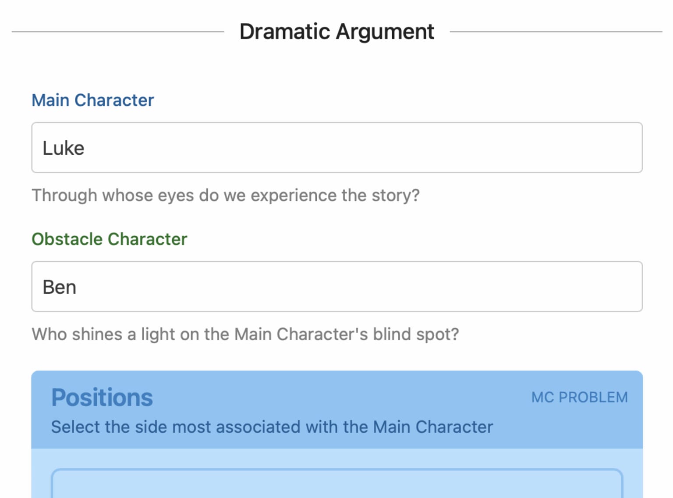The width and height of the screenshot is (673, 498).
Task: Click the Positions panel blue header bar
Action: (337, 409)
